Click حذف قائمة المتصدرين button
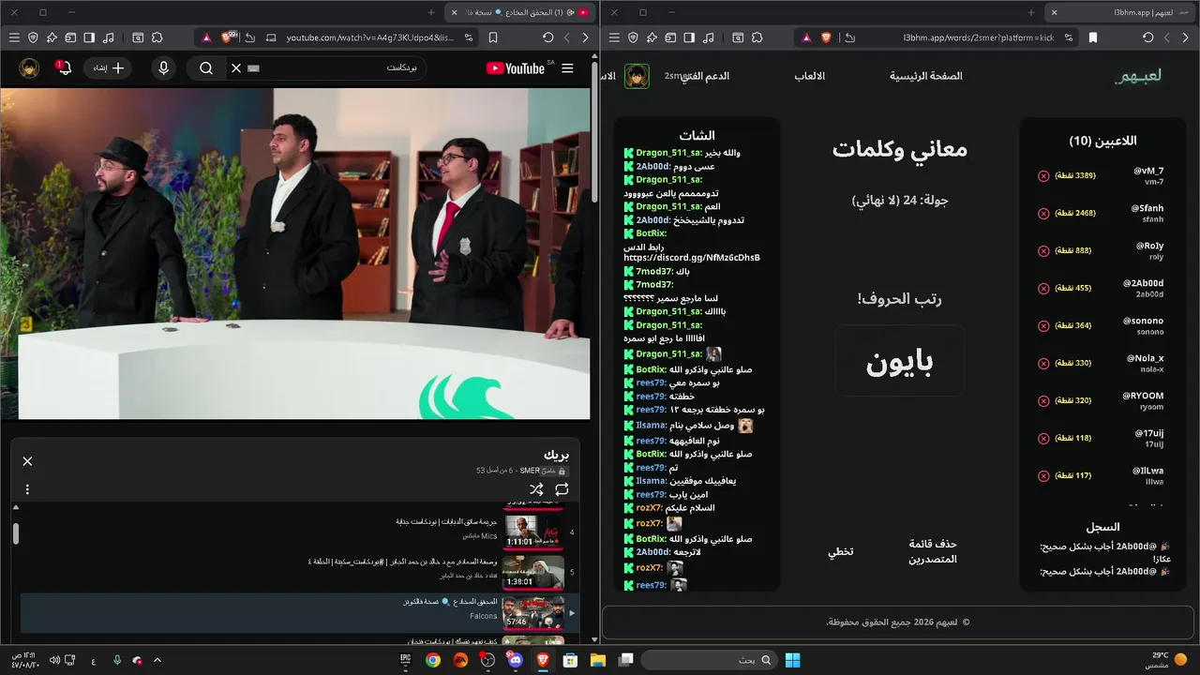 click(933, 551)
